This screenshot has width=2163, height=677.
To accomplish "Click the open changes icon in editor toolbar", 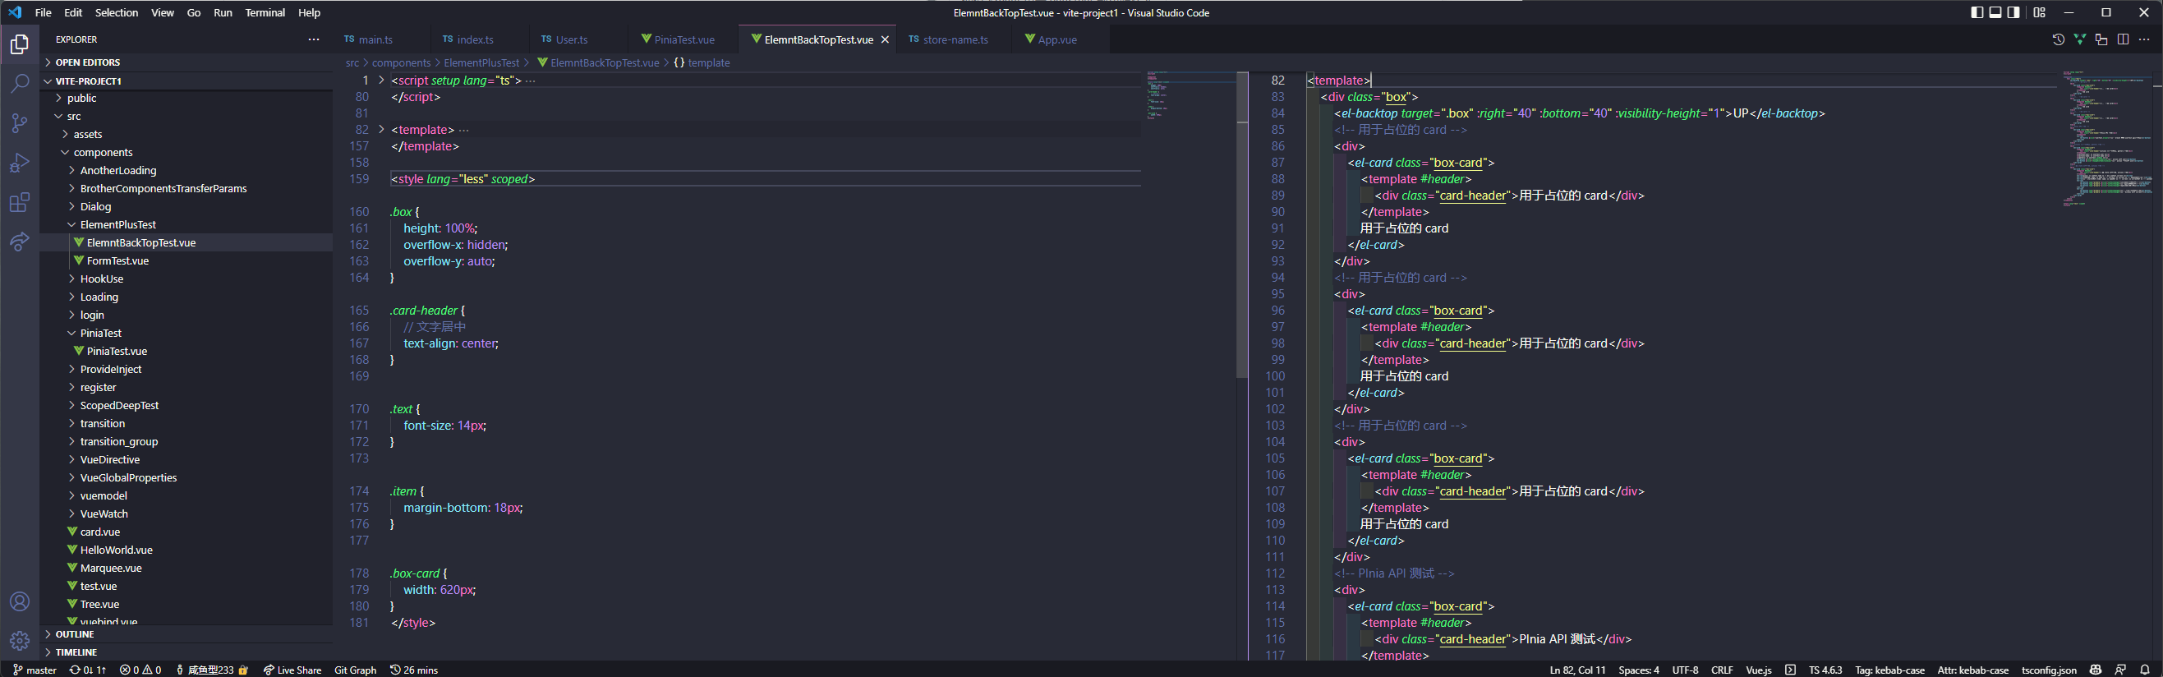I will tap(2101, 39).
